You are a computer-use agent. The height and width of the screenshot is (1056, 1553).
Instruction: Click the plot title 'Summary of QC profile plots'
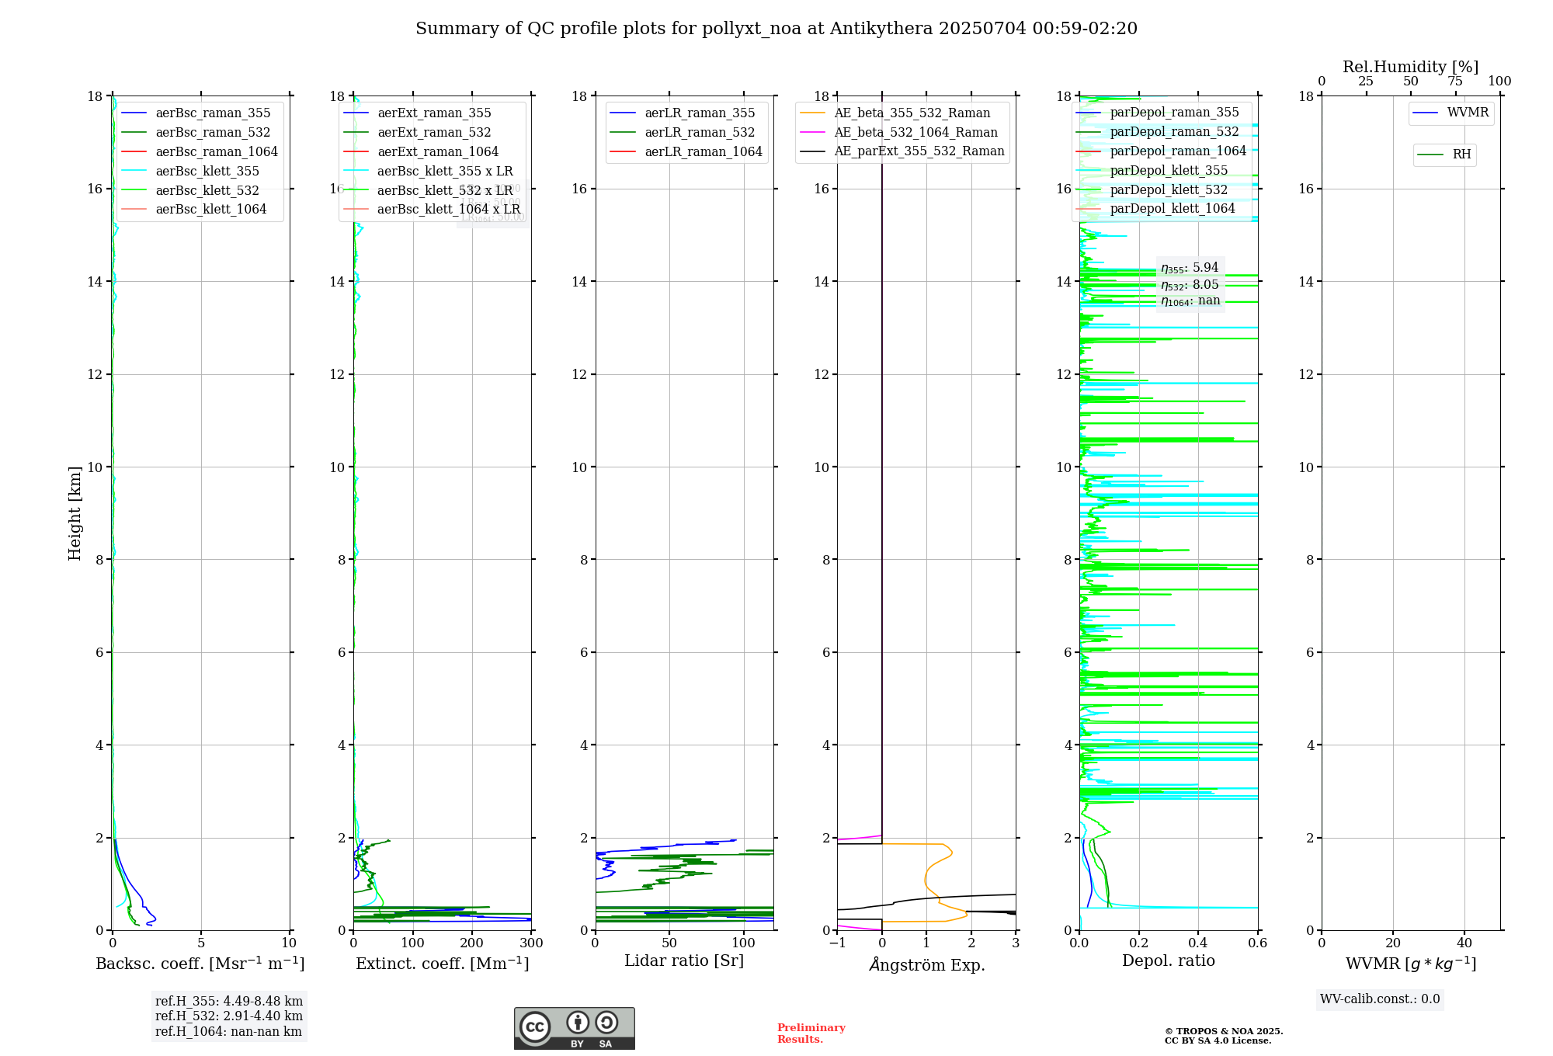tap(776, 29)
